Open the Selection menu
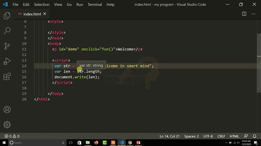 tap(42, 4)
